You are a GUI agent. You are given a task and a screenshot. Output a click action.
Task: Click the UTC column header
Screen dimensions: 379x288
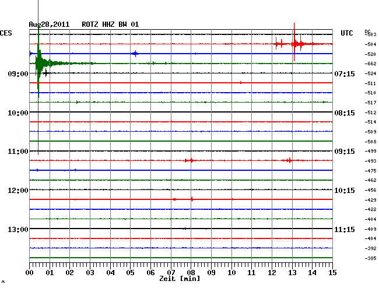click(x=347, y=33)
